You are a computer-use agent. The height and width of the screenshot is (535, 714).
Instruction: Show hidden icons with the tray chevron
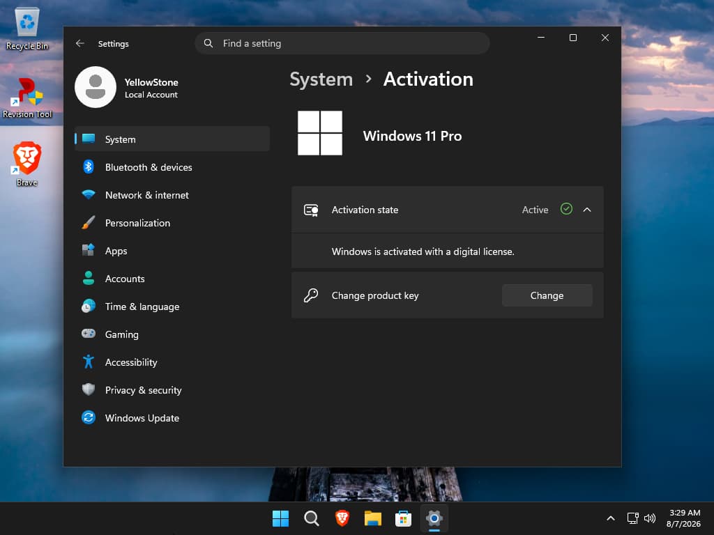tap(611, 518)
